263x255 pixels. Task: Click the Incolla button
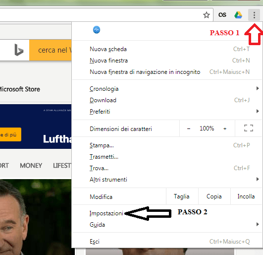pos(246,196)
